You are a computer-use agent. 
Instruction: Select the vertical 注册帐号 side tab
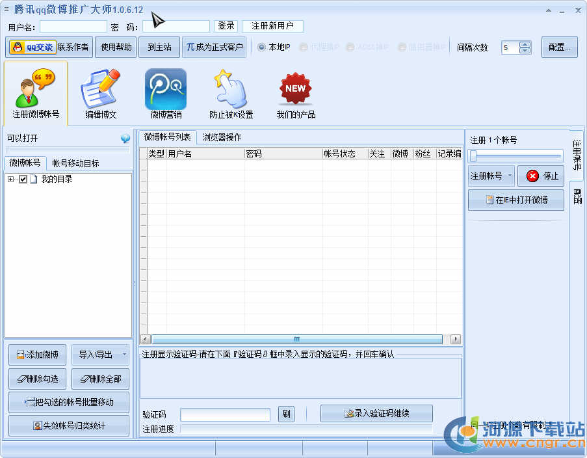577,155
